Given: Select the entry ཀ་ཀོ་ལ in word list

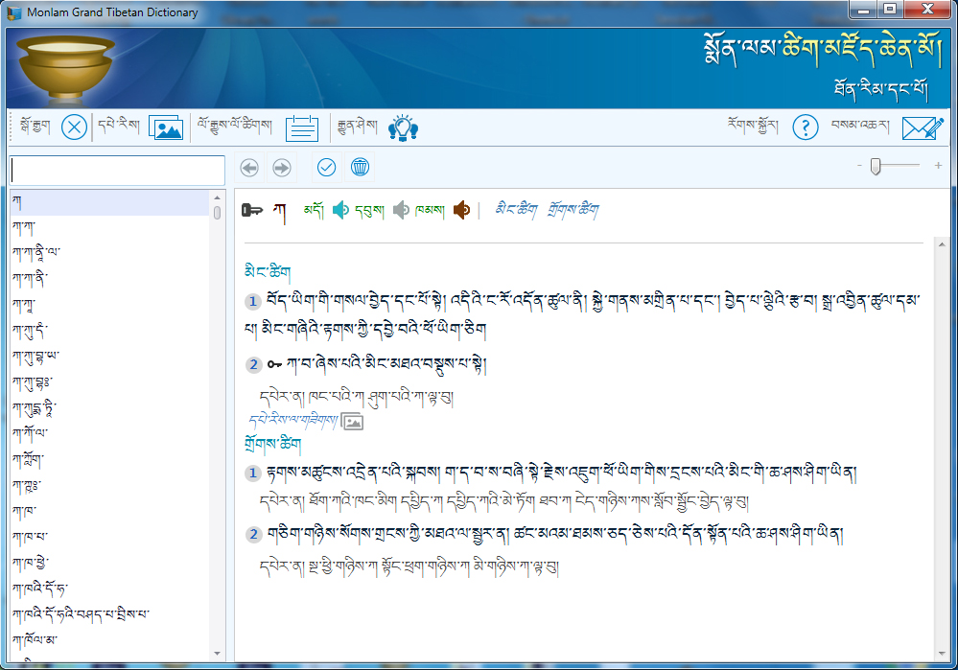Looking at the screenshot, I should click(110, 433).
